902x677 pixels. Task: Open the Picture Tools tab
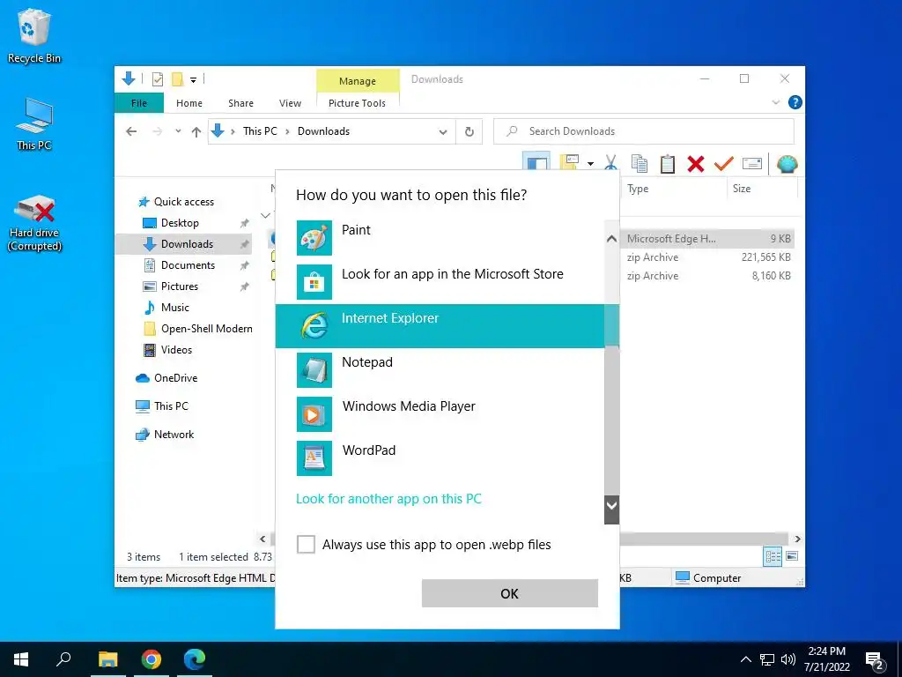tap(357, 103)
